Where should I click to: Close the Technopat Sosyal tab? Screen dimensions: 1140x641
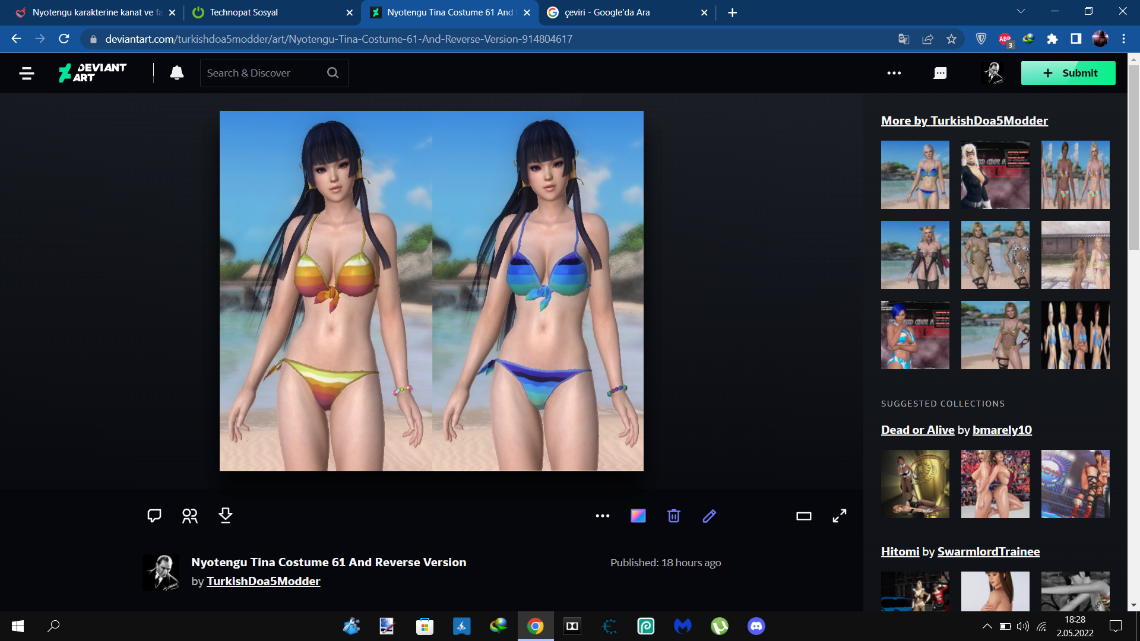click(349, 12)
